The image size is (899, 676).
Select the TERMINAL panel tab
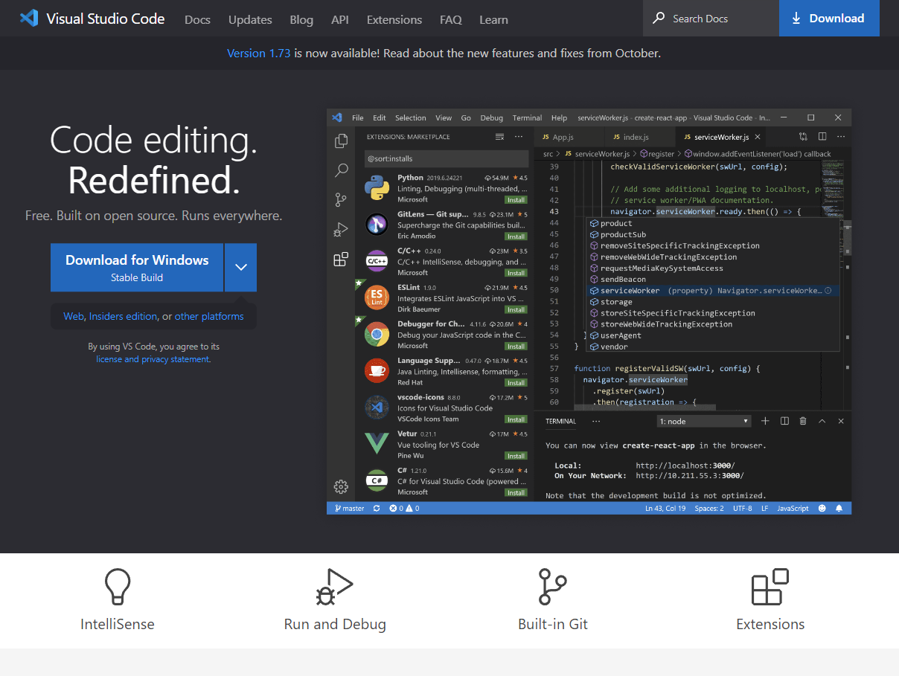tap(560, 421)
